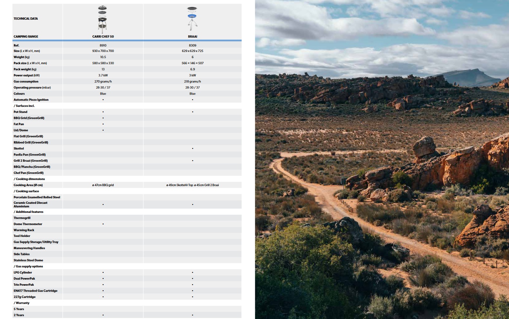The image size is (509, 319).
Task: Select the Ref. value '8309'
Action: tap(193, 45)
